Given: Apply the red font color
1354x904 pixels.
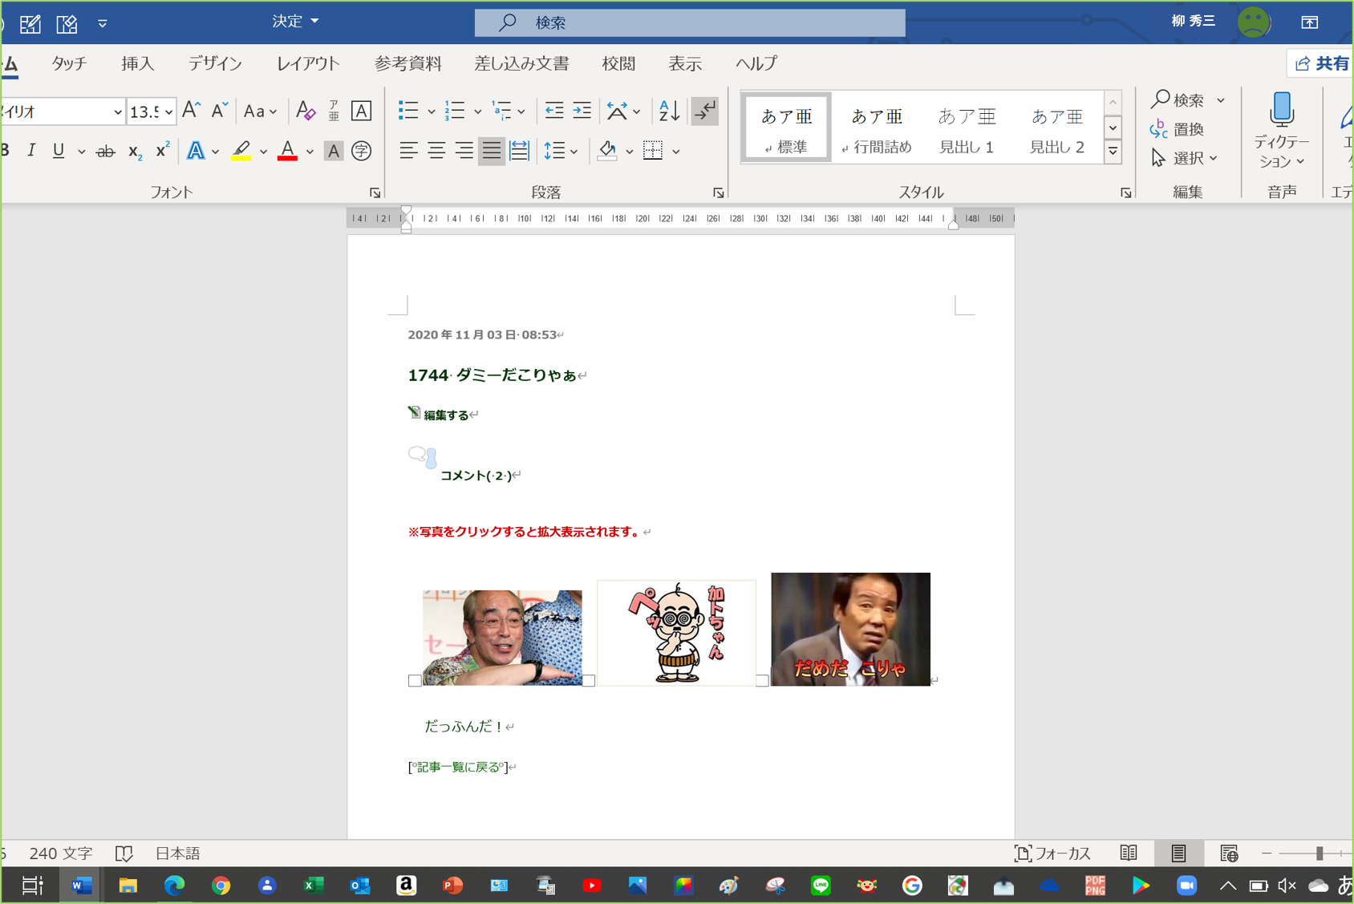Looking at the screenshot, I should 287,150.
